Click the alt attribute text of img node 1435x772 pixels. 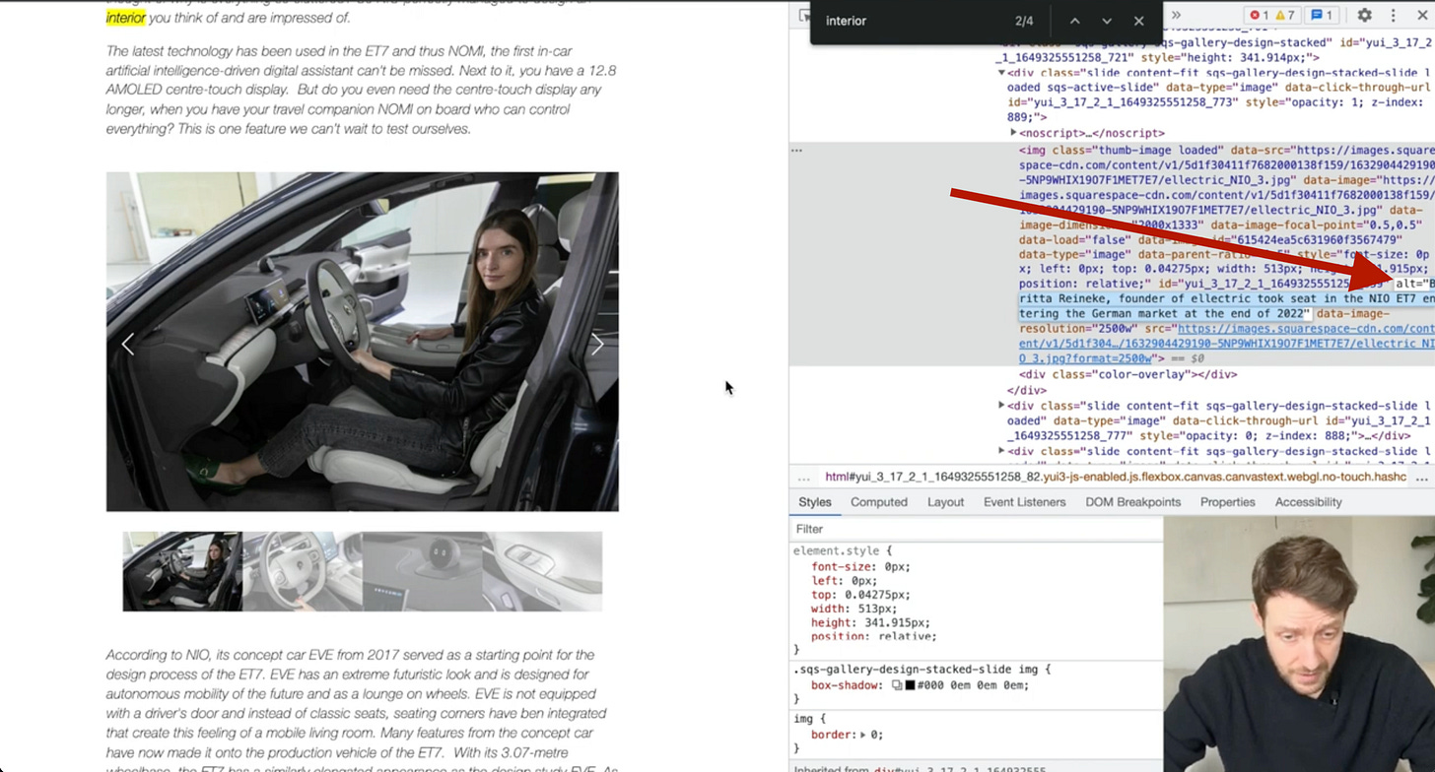[x=1226, y=298]
